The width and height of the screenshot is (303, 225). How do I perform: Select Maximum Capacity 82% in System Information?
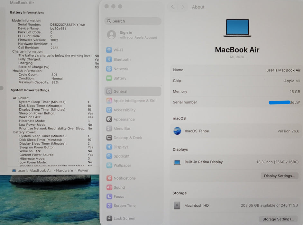click(55, 82)
